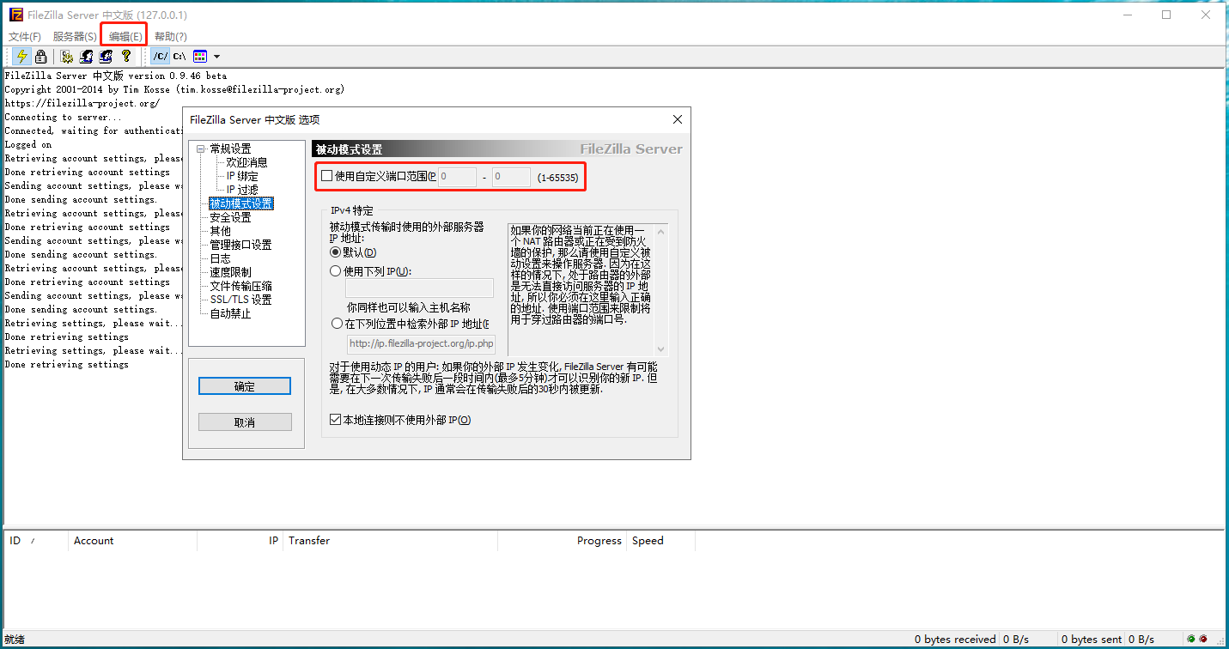Viewport: 1229px width, 649px height.
Task: Click the Progress column header
Action: point(562,541)
